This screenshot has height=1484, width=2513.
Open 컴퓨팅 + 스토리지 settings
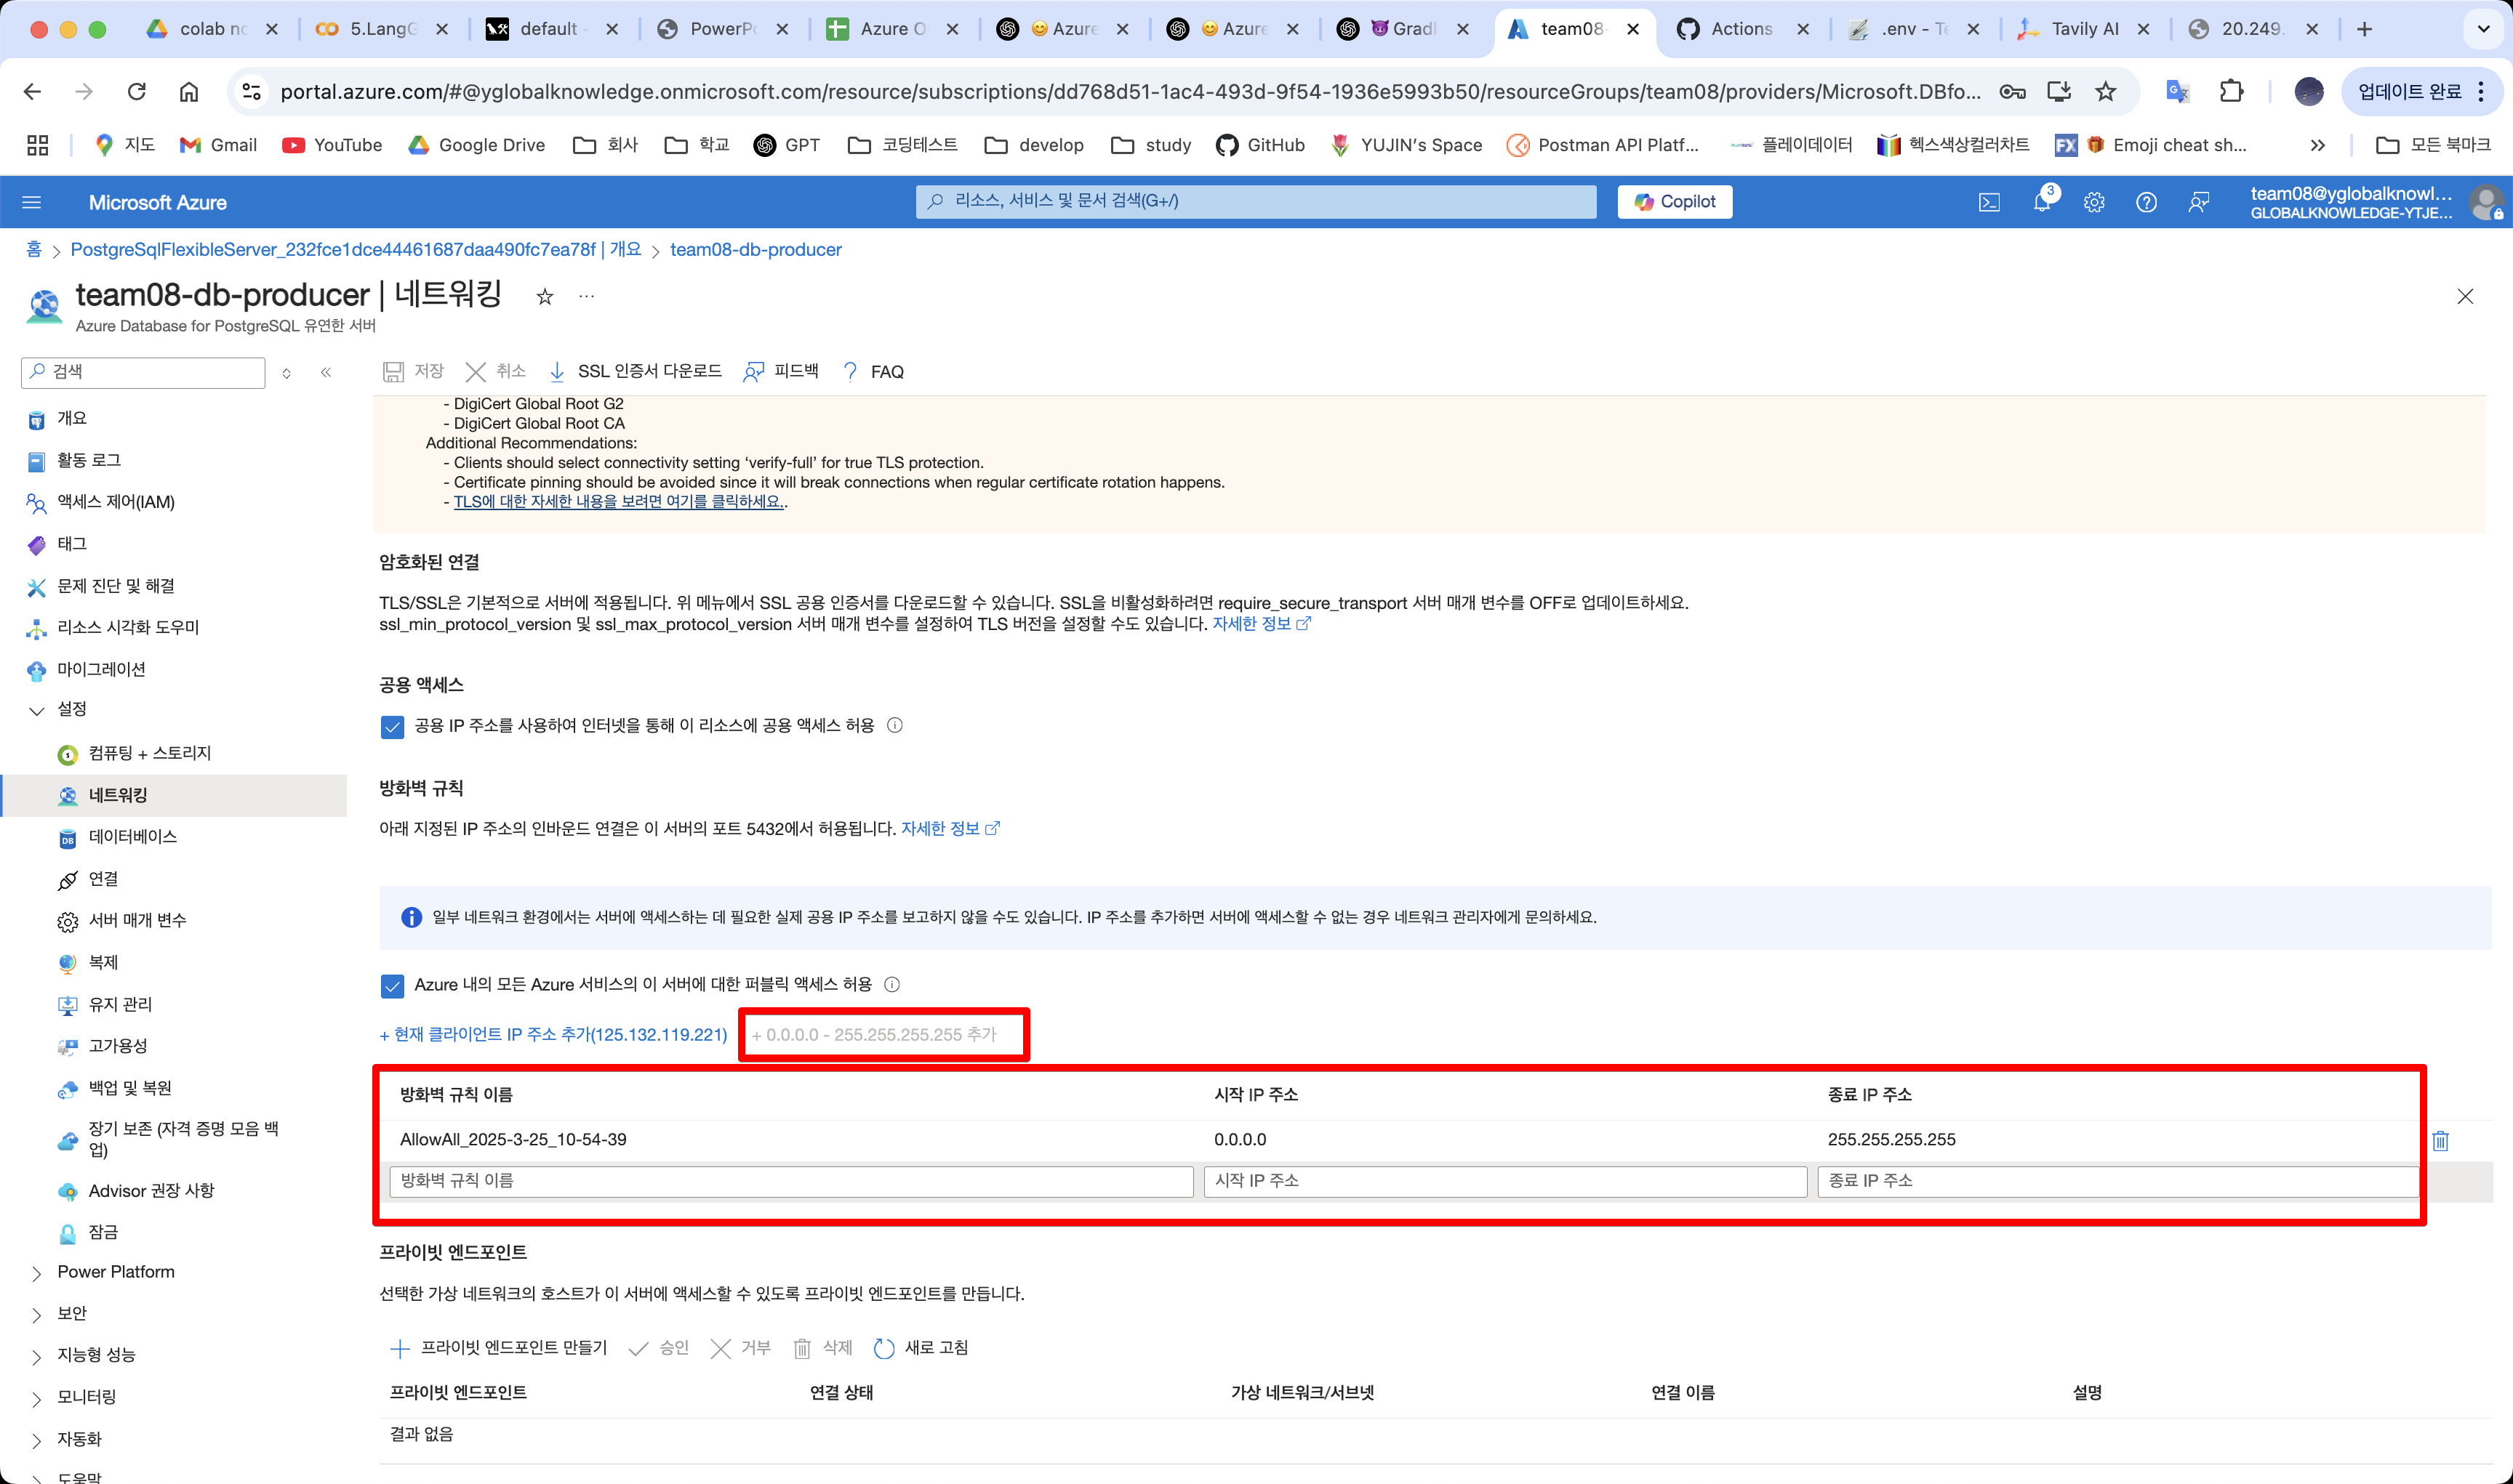pos(149,753)
